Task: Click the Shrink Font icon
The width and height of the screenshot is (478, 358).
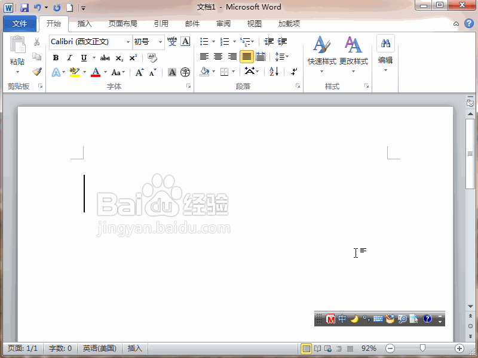Action: [x=153, y=72]
